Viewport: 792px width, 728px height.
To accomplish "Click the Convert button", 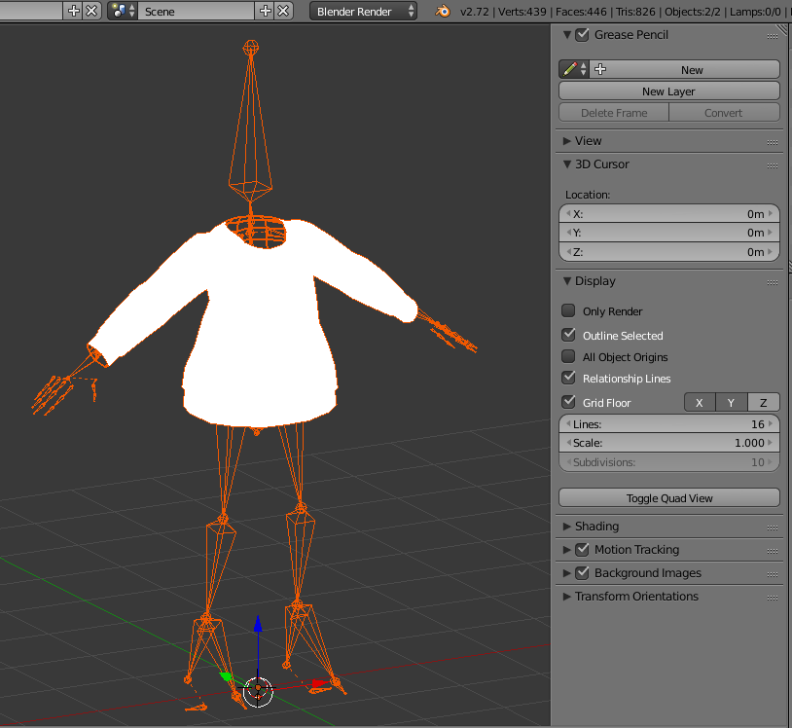I will point(724,113).
